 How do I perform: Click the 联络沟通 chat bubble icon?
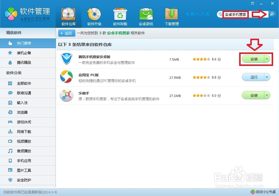pos(10,93)
